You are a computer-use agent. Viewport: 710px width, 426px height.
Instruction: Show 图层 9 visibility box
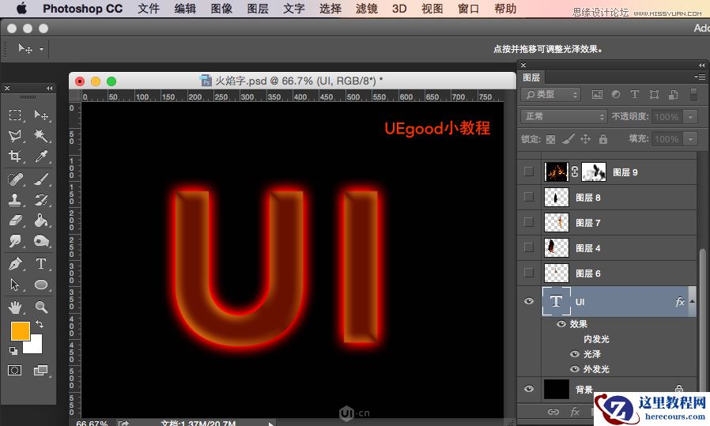[x=528, y=172]
